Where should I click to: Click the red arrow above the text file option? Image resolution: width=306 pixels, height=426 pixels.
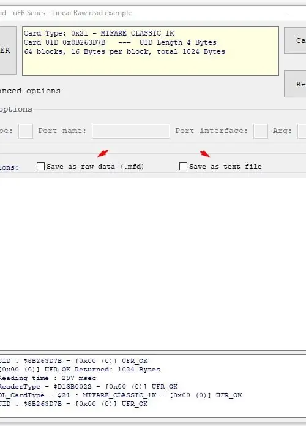coord(205,154)
